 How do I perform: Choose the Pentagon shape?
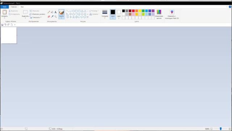(x=73, y=14)
